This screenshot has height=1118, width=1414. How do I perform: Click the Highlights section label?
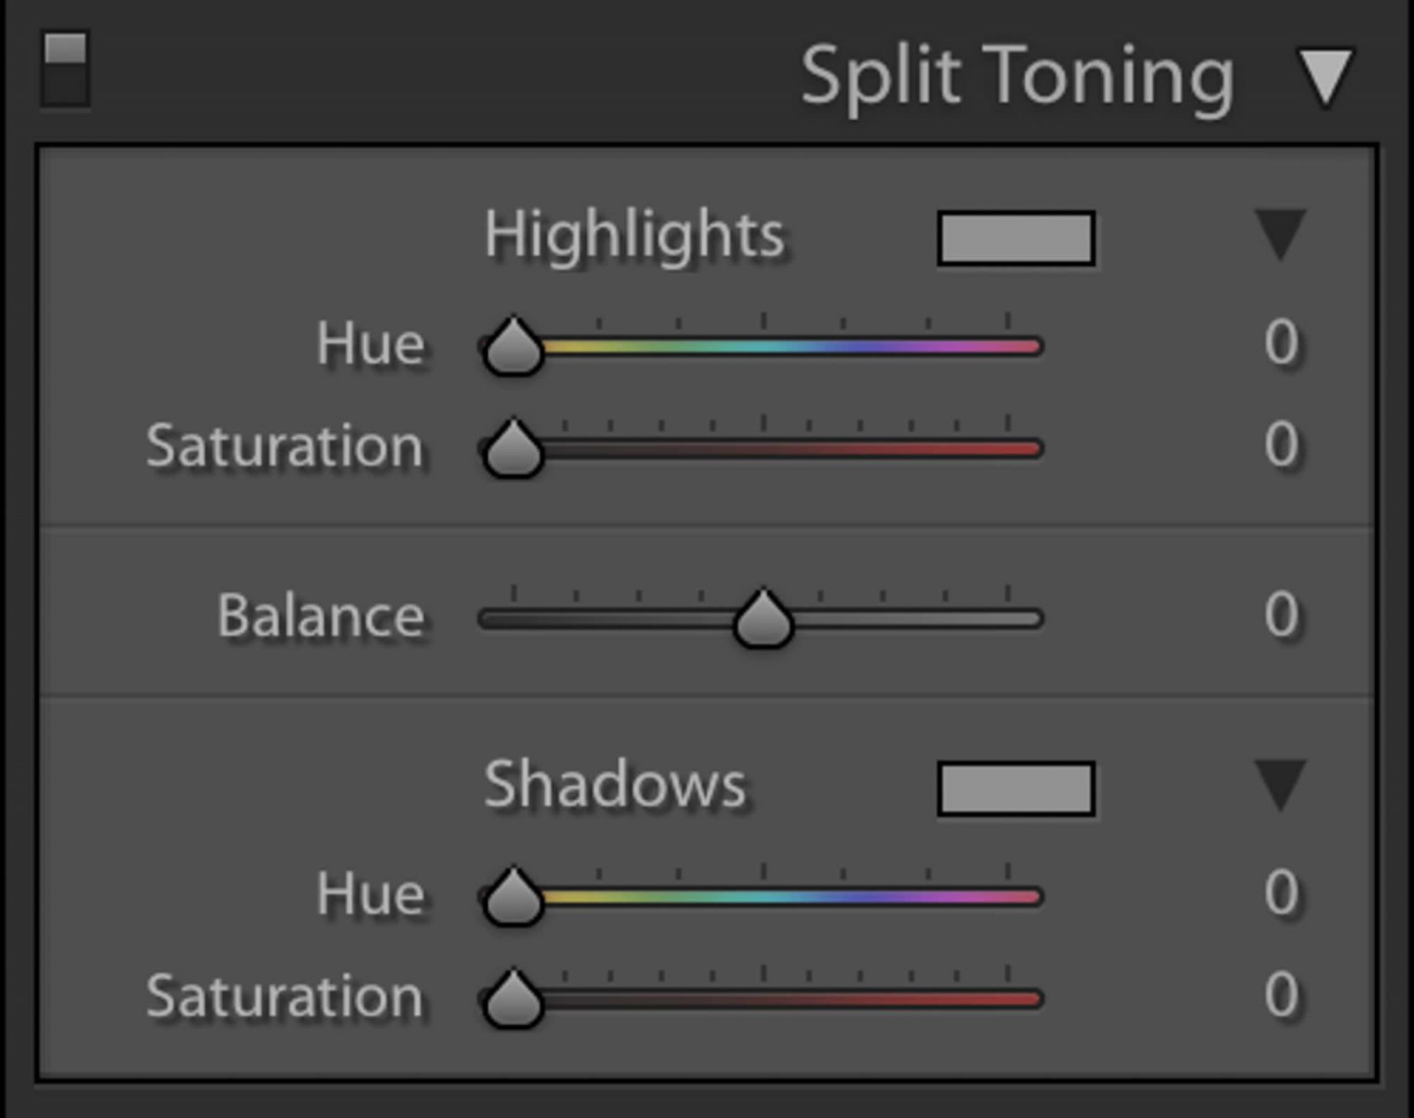coord(634,236)
